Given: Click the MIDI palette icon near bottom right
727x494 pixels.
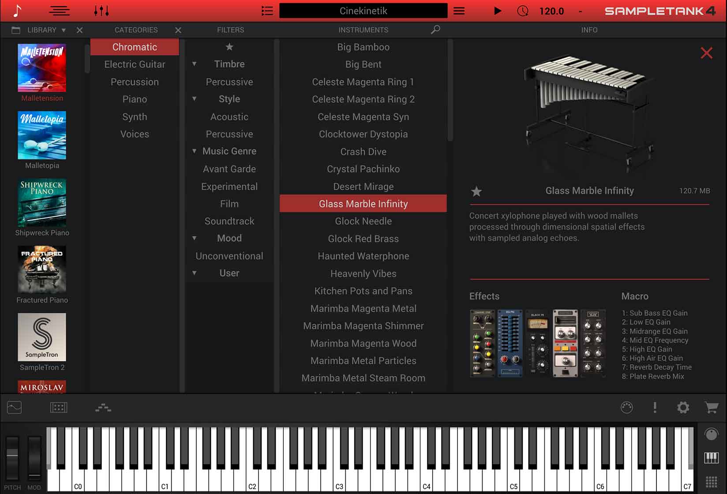Looking at the screenshot, I should 626,408.
